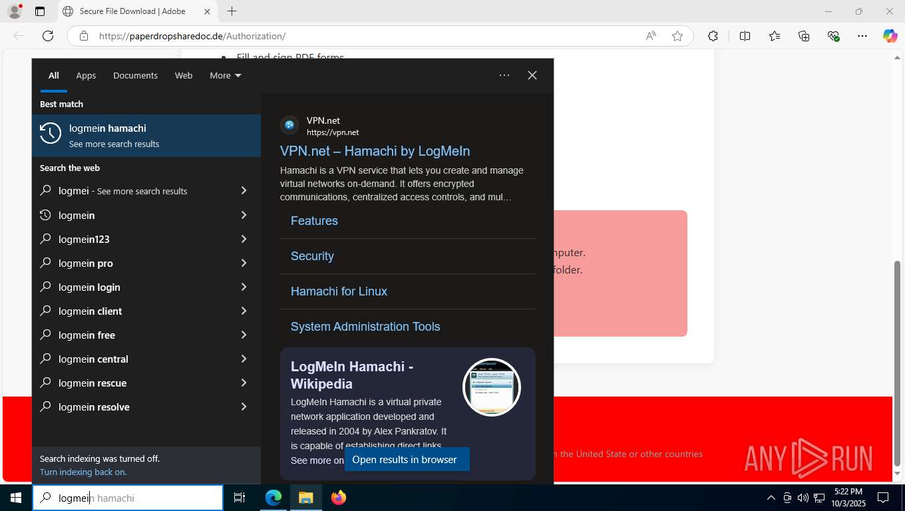Close the Secure File Download tab
The image size is (905, 511).
(x=207, y=11)
